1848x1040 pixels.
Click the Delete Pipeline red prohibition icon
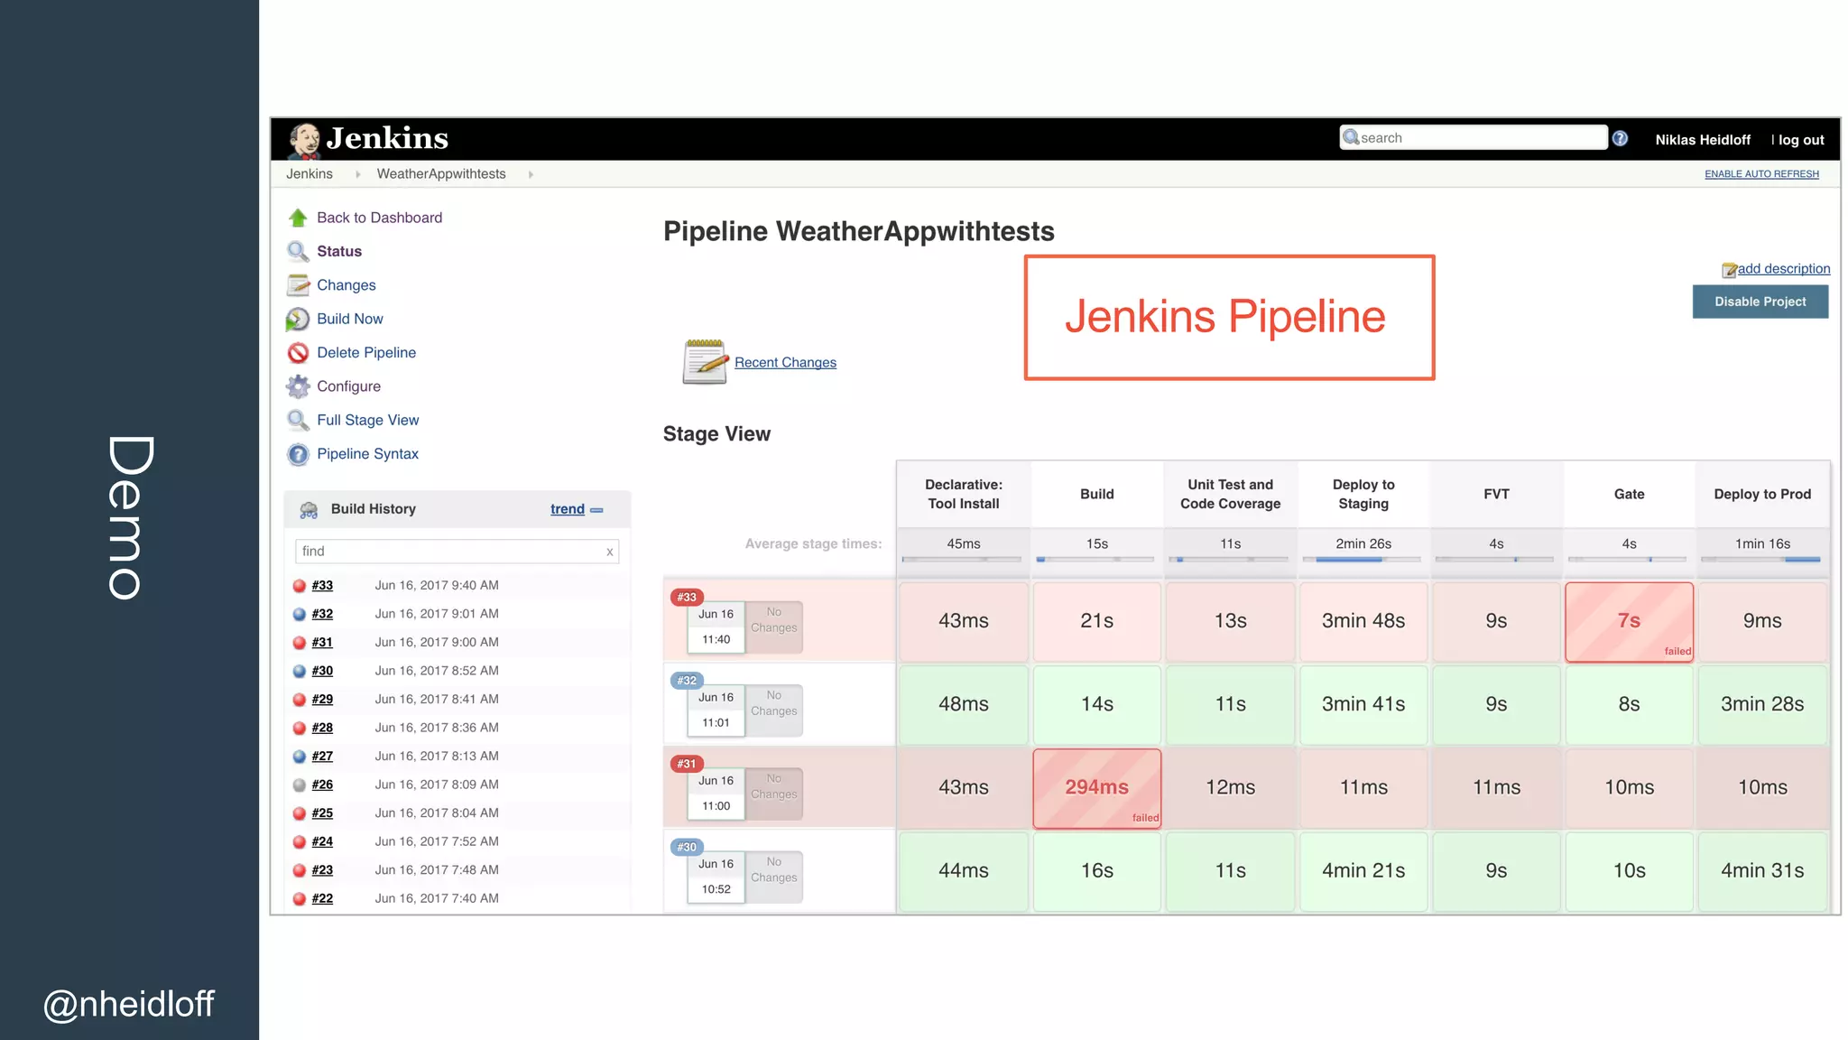pos(298,352)
